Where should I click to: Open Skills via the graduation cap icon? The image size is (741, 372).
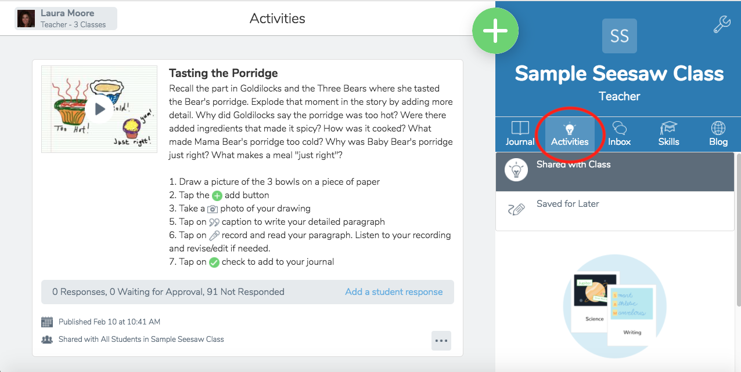point(668,125)
